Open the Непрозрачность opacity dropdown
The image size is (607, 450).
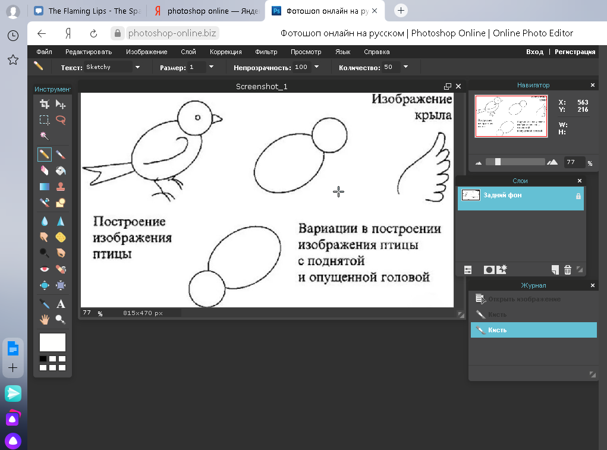coord(316,67)
